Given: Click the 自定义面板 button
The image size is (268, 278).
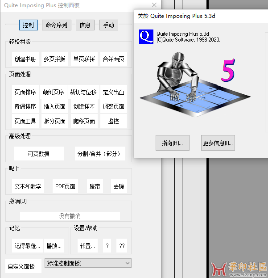Looking at the screenshot, I should click(x=24, y=266).
